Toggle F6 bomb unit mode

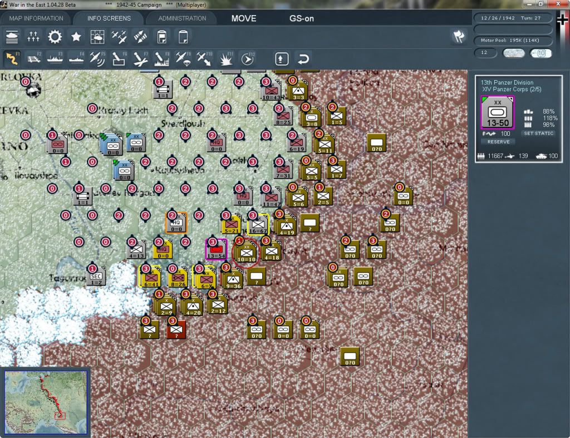[x=119, y=58]
